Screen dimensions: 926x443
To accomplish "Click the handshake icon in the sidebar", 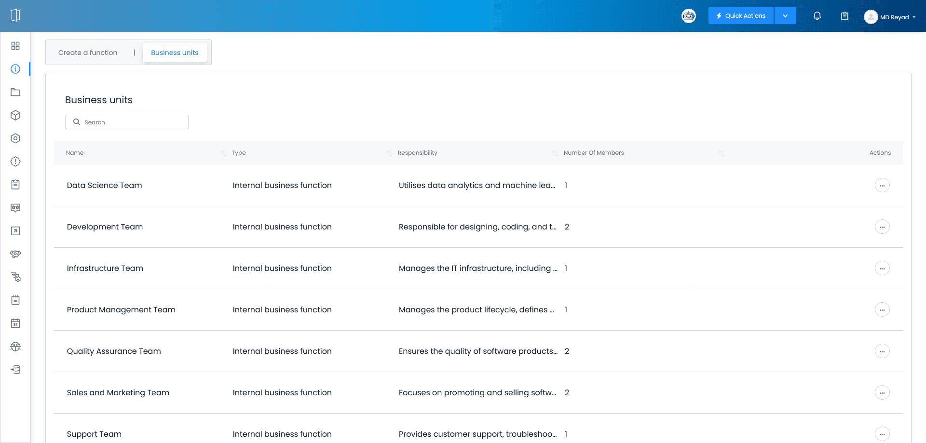I will [15, 254].
